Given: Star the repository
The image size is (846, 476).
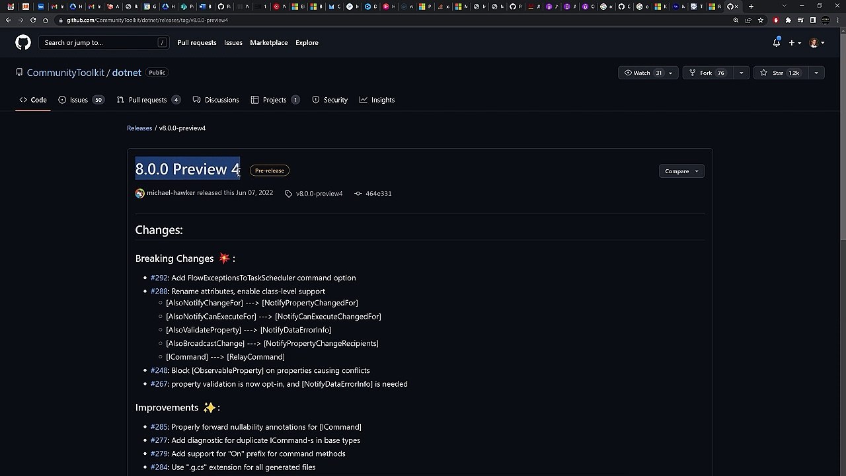Looking at the screenshot, I should click(x=780, y=73).
